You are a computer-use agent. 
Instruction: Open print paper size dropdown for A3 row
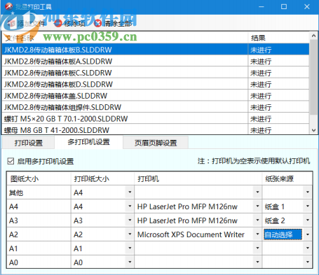coord(130,220)
